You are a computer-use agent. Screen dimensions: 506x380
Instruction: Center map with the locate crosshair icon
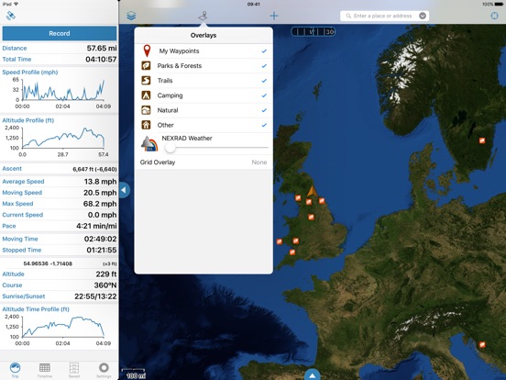494,16
